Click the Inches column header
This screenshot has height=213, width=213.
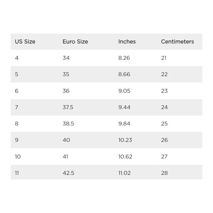pos(127,42)
